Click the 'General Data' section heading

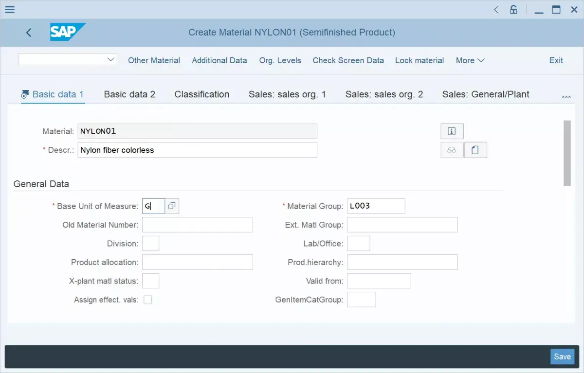point(41,184)
